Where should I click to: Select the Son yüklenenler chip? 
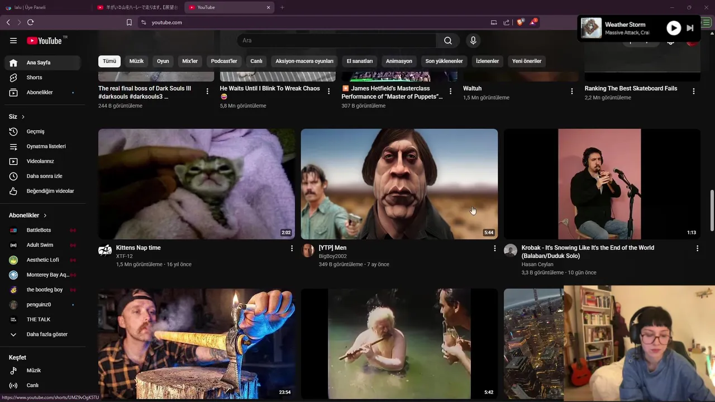(444, 61)
